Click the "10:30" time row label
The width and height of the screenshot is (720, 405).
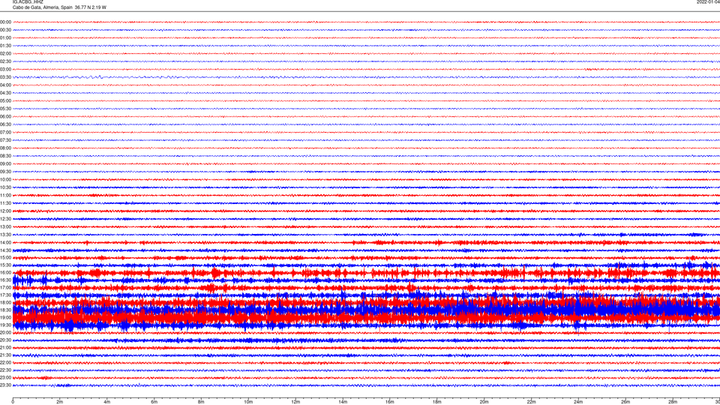click(x=5, y=187)
